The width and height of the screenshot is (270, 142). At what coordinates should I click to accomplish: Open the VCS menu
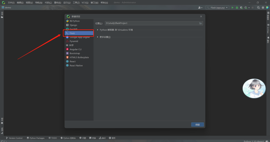point(85,2)
